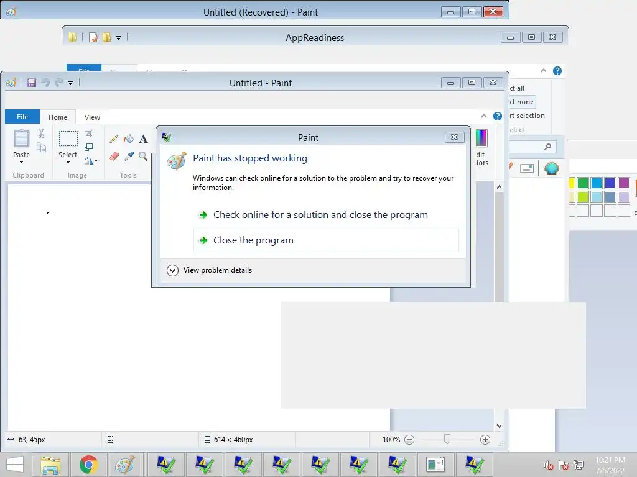Image resolution: width=637 pixels, height=477 pixels.
Task: Switch to the View tab
Action: 92,117
